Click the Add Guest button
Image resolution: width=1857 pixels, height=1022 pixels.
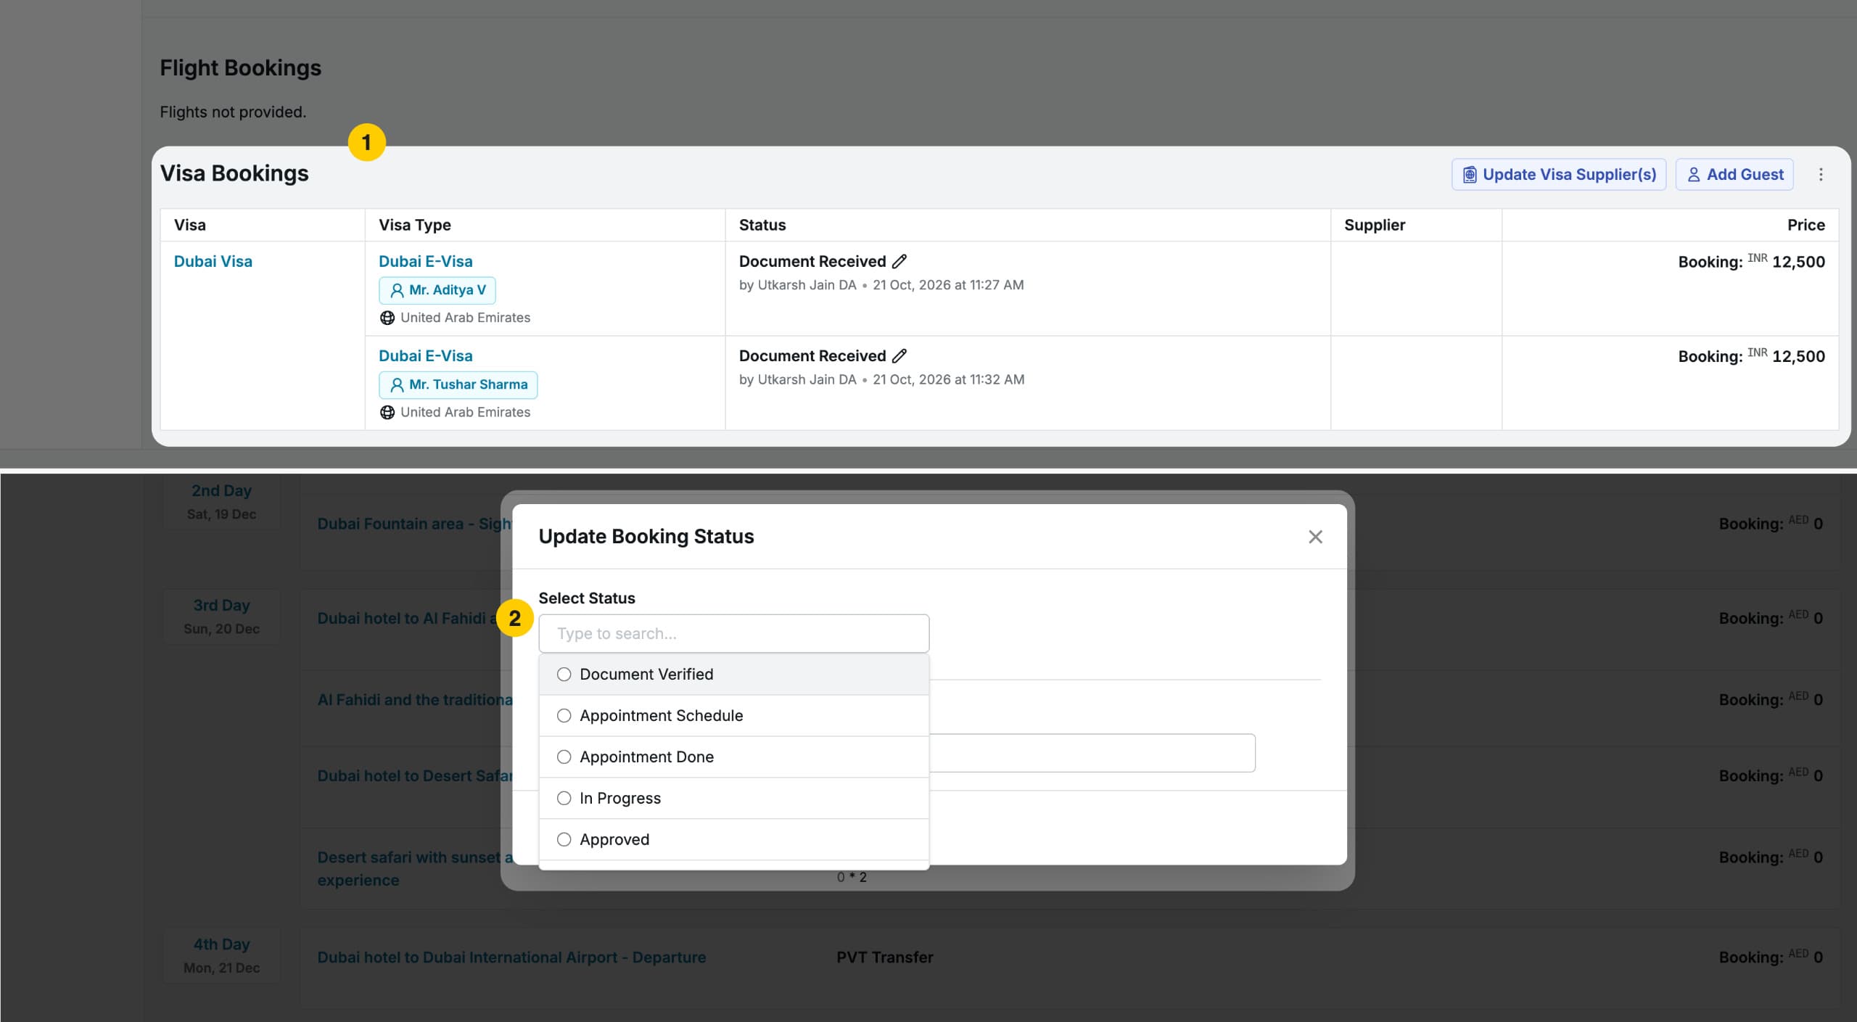tap(1734, 175)
